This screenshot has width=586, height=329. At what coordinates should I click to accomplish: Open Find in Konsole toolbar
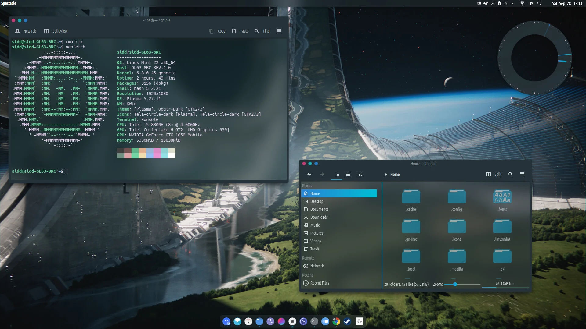pyautogui.click(x=262, y=31)
